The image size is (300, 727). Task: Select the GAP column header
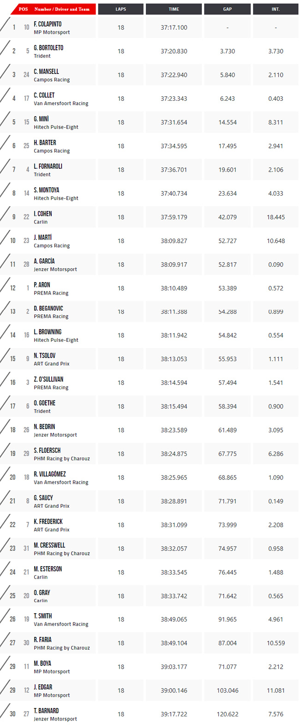point(228,9)
